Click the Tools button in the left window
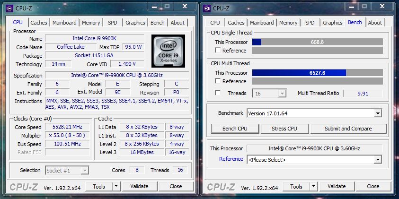 click(x=99, y=186)
